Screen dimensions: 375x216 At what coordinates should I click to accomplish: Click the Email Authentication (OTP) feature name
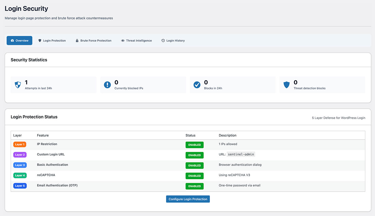tap(57, 185)
